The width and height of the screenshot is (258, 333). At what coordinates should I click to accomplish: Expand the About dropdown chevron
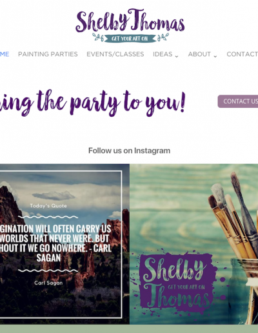(215, 56)
